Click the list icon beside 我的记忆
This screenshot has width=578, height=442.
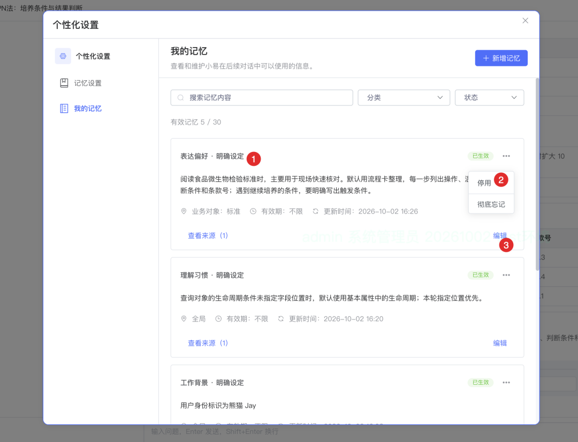tap(64, 109)
